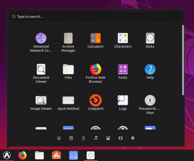Click the Type to search field
194x161 pixels.
[96, 17]
